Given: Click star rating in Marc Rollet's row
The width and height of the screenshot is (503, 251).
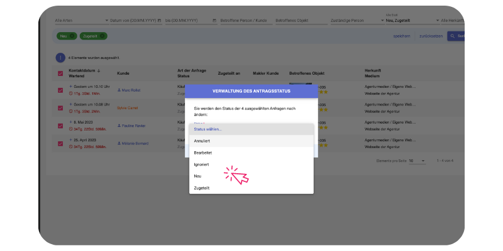Looking at the screenshot, I should coord(323,92).
